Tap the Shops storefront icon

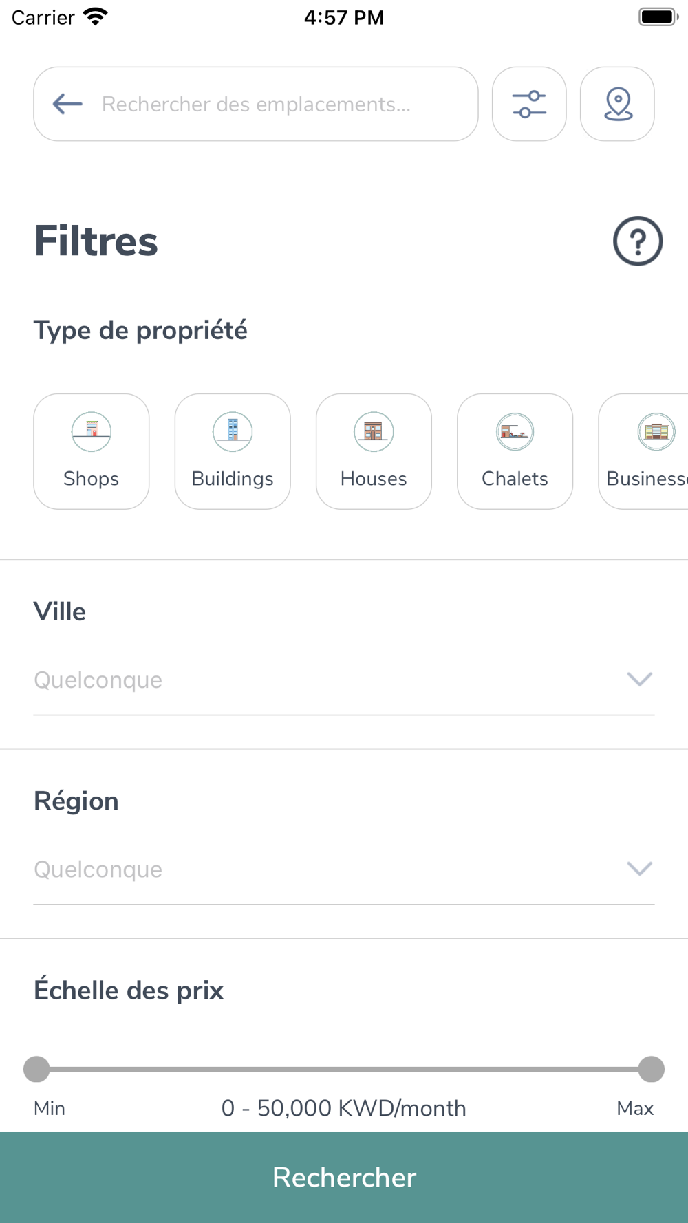click(x=92, y=432)
